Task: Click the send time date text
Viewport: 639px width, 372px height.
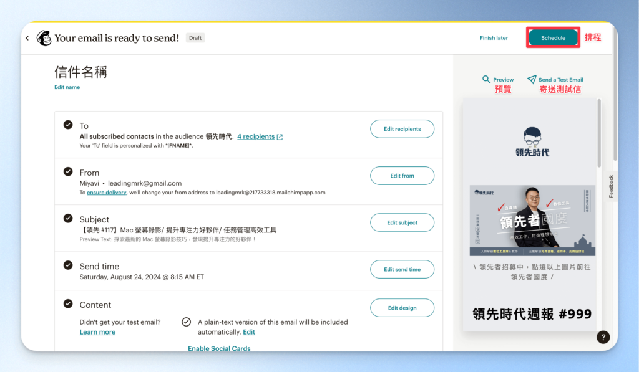Action: click(x=142, y=277)
